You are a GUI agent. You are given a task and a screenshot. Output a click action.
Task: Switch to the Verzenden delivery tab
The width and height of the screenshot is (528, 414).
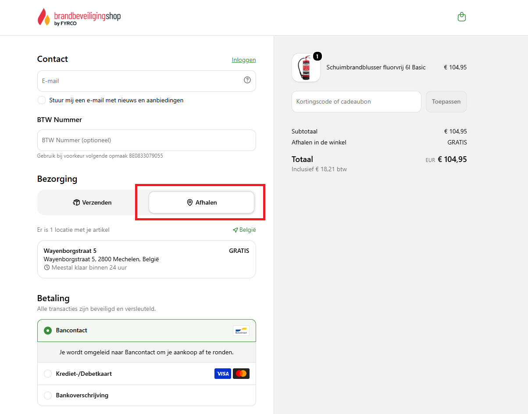[x=93, y=202]
